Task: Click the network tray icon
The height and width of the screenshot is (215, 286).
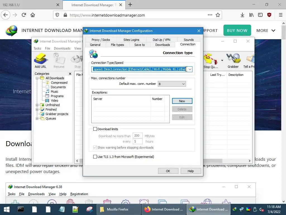Action: click(242, 209)
